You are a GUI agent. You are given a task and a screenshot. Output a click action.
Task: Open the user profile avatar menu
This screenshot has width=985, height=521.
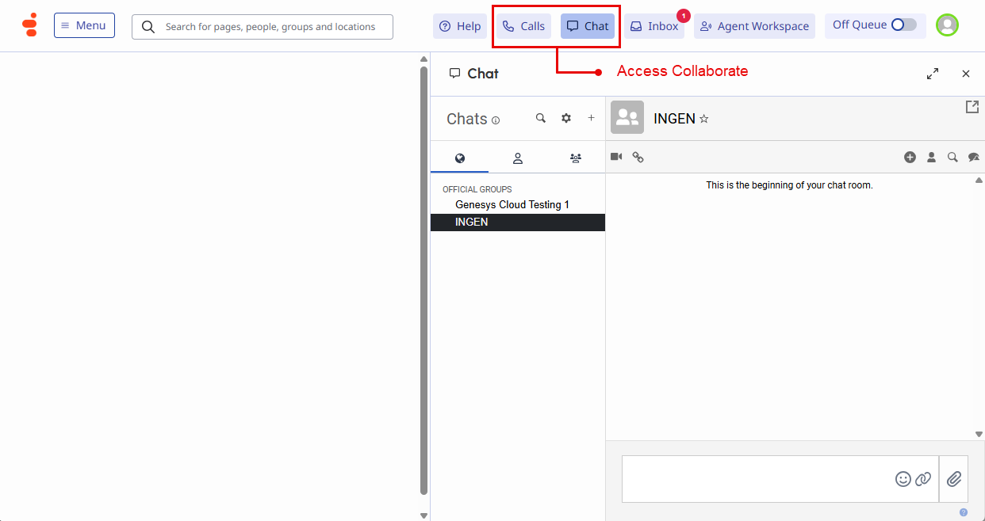[947, 25]
